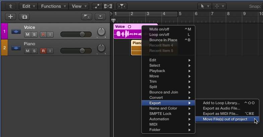Click the catch playhead icon
263x137 pixels.
(x=122, y=6)
